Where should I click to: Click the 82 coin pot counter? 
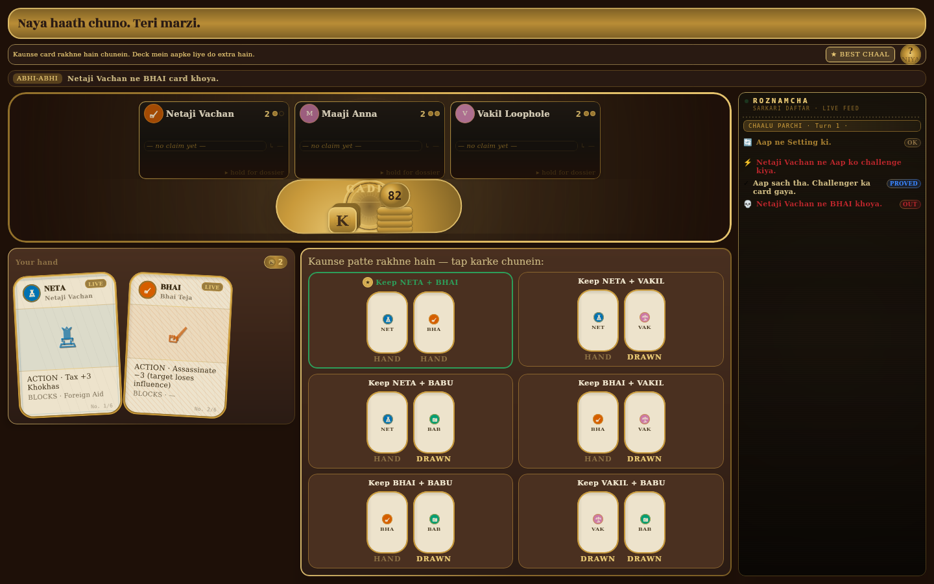394,195
